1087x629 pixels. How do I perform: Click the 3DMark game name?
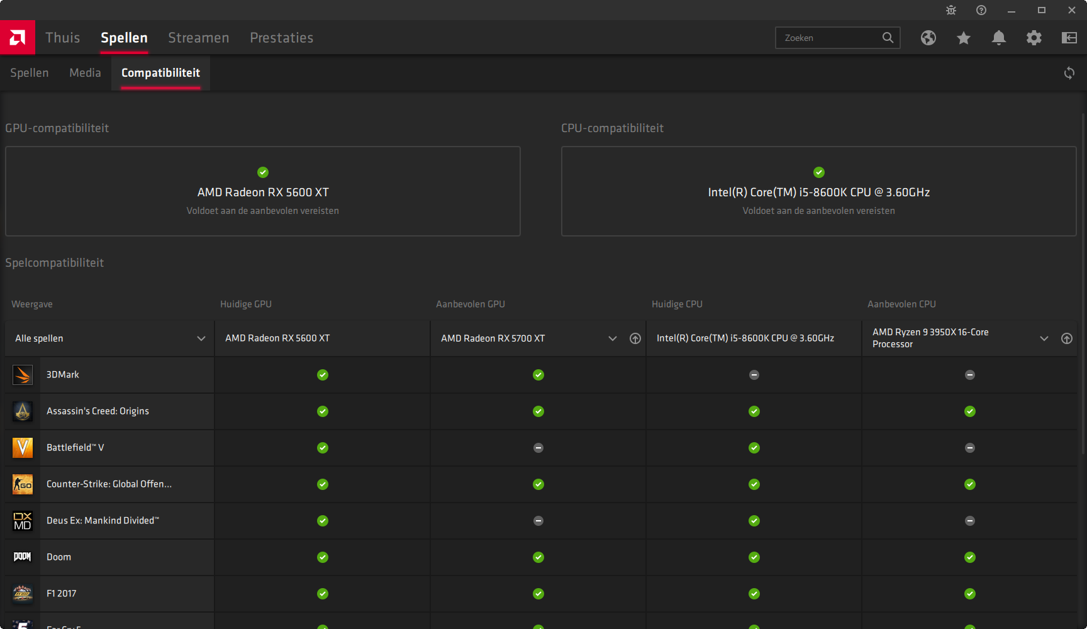tap(63, 375)
